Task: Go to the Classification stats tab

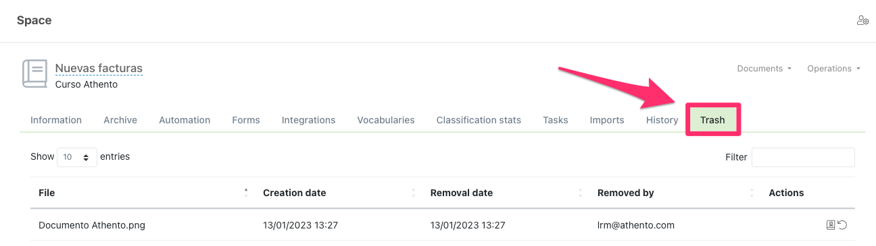Action: tap(479, 120)
